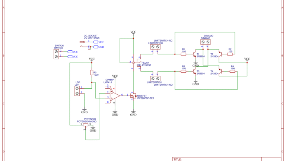Image resolution: width=286 pixels, height=161 pixels.
Task: Click the LIMITSWITCH-NO connector
Action: pyautogui.click(x=155, y=78)
